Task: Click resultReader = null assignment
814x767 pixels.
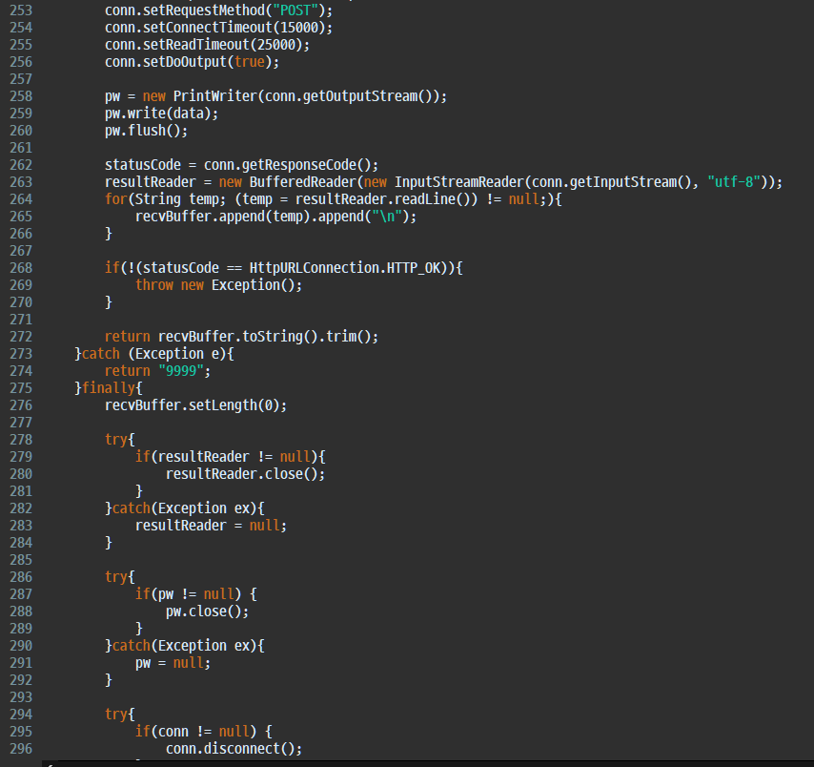Action: tap(211, 525)
